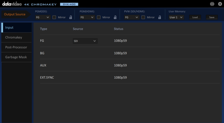Enable the PGM(HDMI) Mirror checkbox
This screenshot has height=123, width=224.
tap(99, 17)
